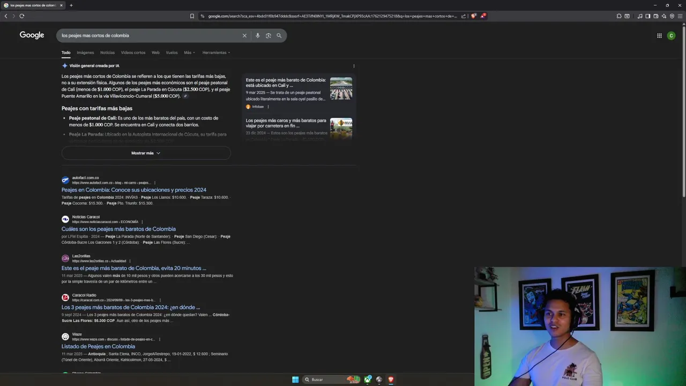Switch to the Noticias tab
This screenshot has width=686, height=386.
coord(107,53)
